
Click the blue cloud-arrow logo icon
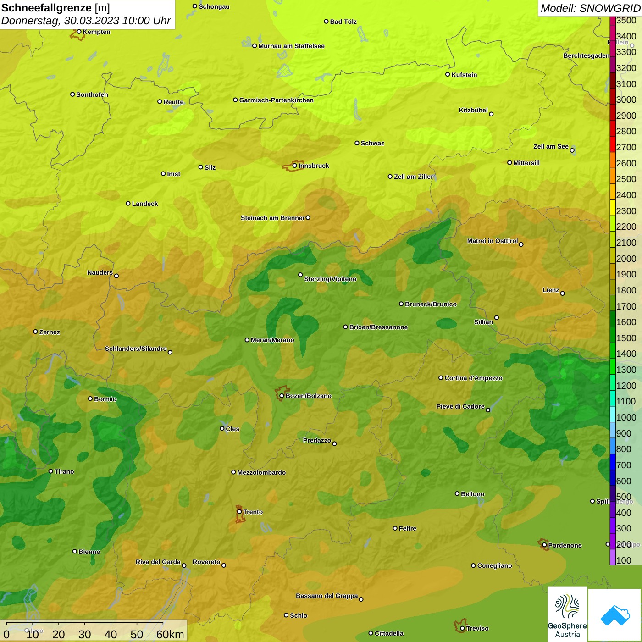point(615,615)
